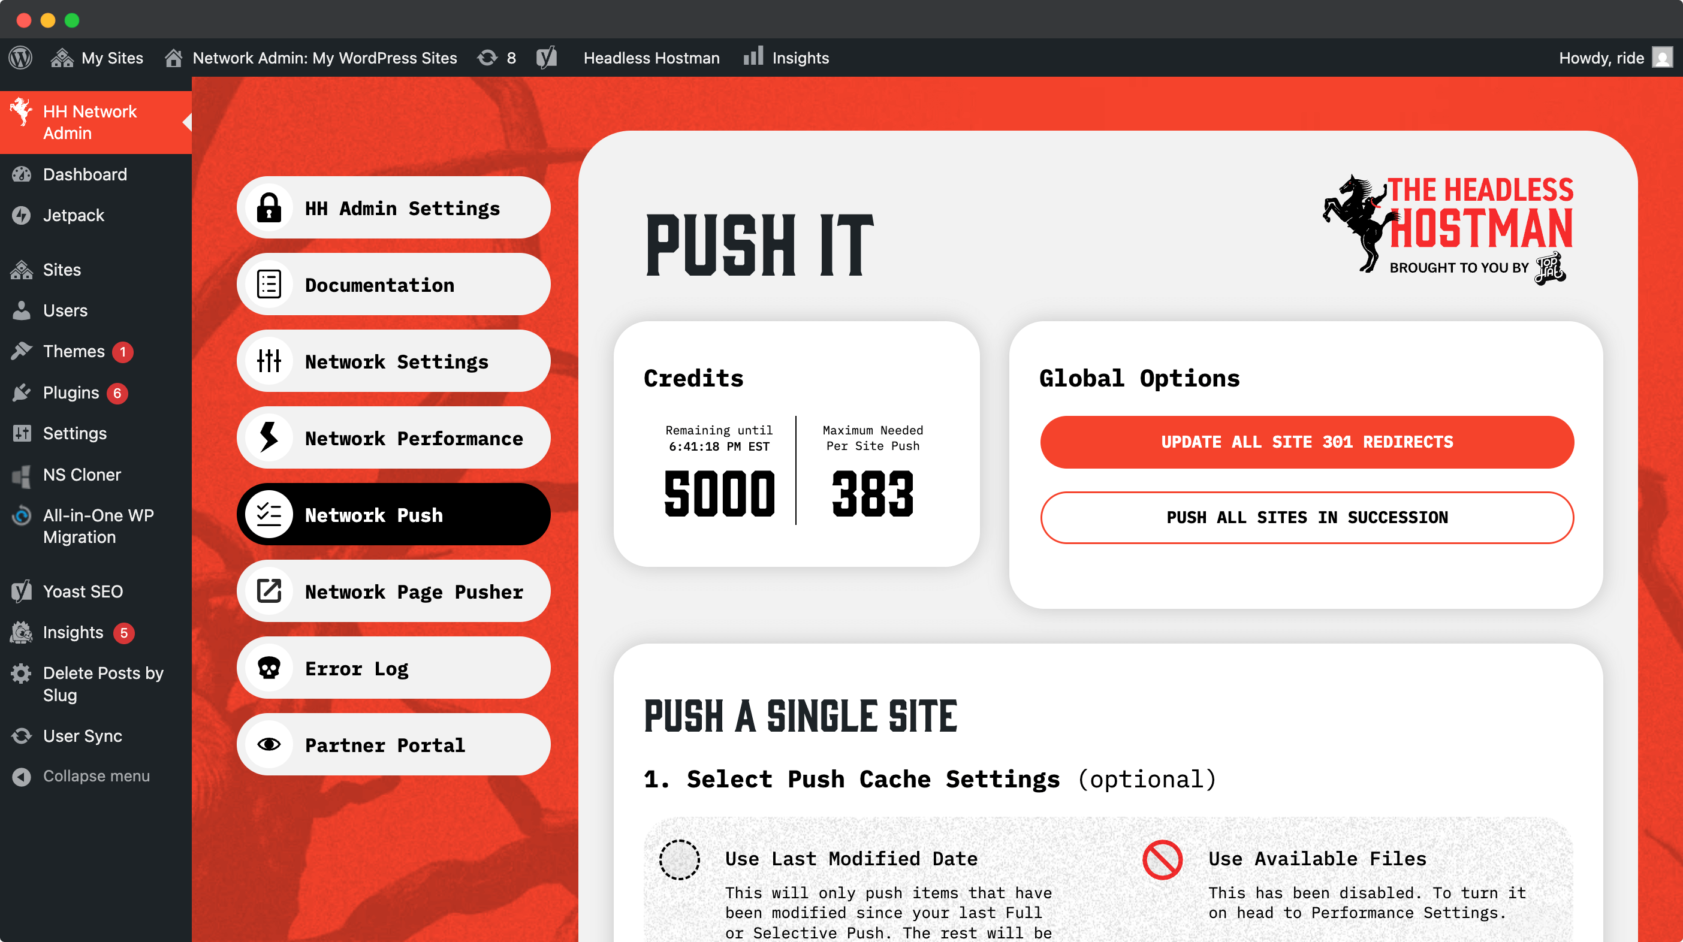Select Use Last Modified Date radio
Image resolution: width=1683 pixels, height=942 pixels.
[x=679, y=859]
